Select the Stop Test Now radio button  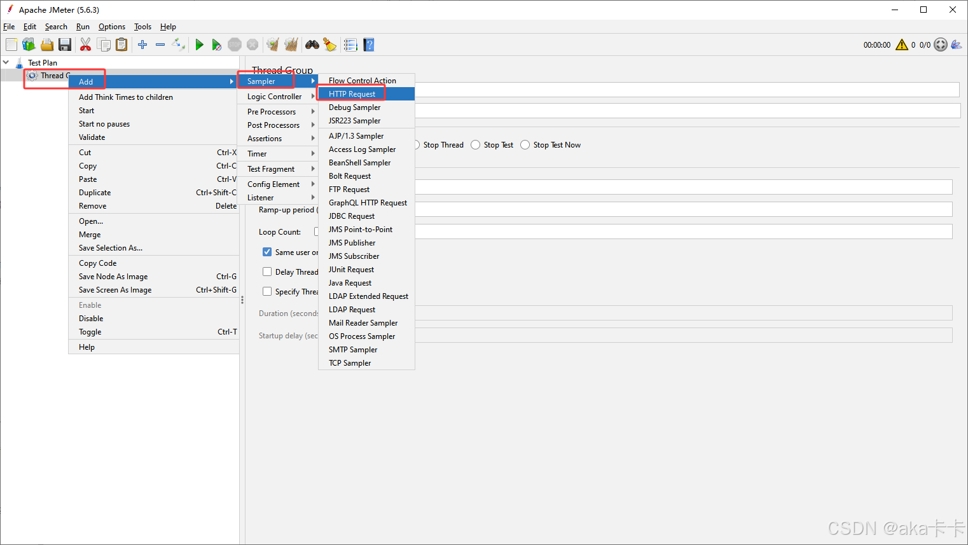point(525,145)
